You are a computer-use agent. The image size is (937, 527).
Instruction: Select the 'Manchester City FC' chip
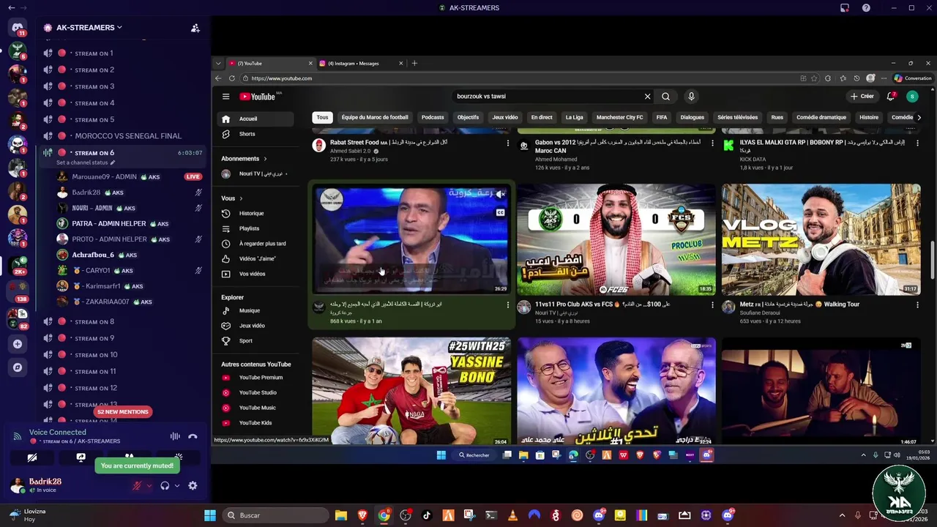click(x=619, y=117)
